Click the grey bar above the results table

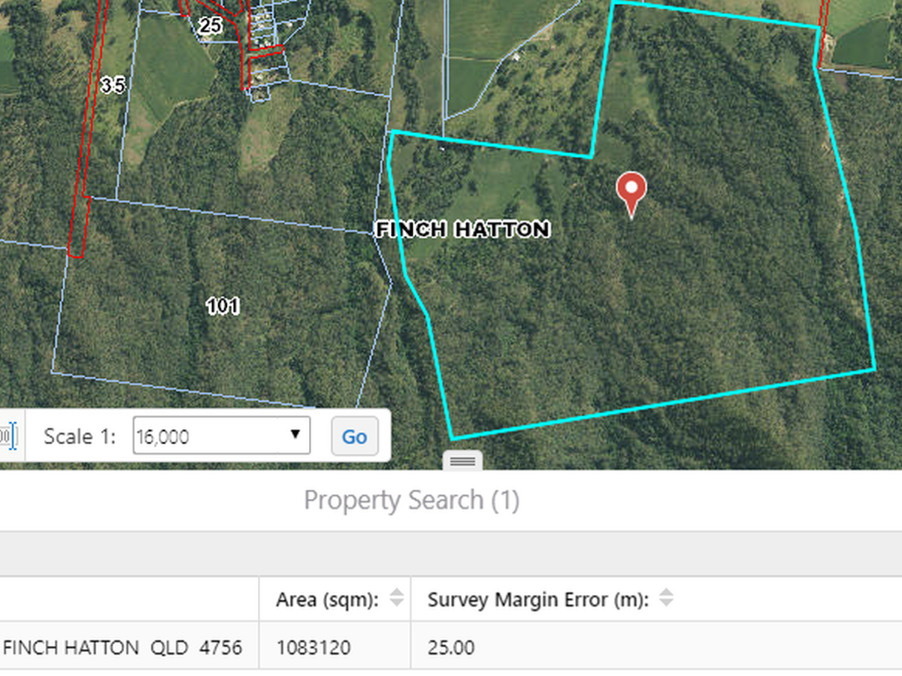coord(451,554)
